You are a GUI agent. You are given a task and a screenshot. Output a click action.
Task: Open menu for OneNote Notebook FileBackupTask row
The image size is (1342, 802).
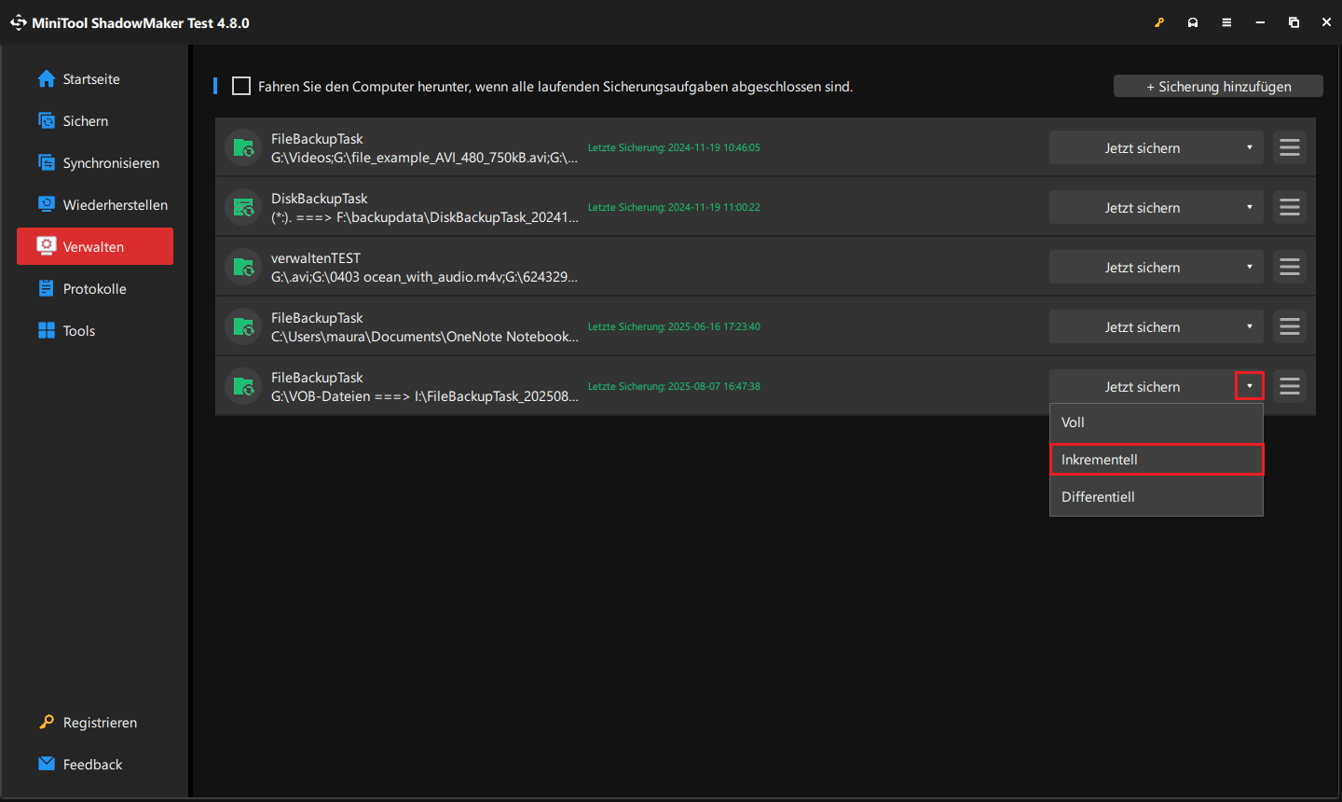pos(1290,326)
